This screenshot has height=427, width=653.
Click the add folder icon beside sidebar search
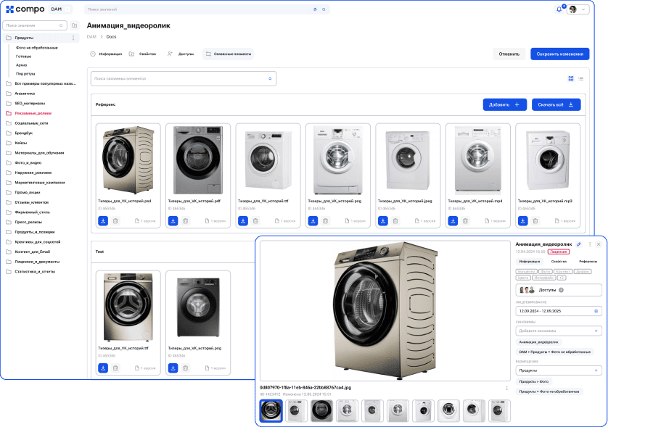coord(74,25)
